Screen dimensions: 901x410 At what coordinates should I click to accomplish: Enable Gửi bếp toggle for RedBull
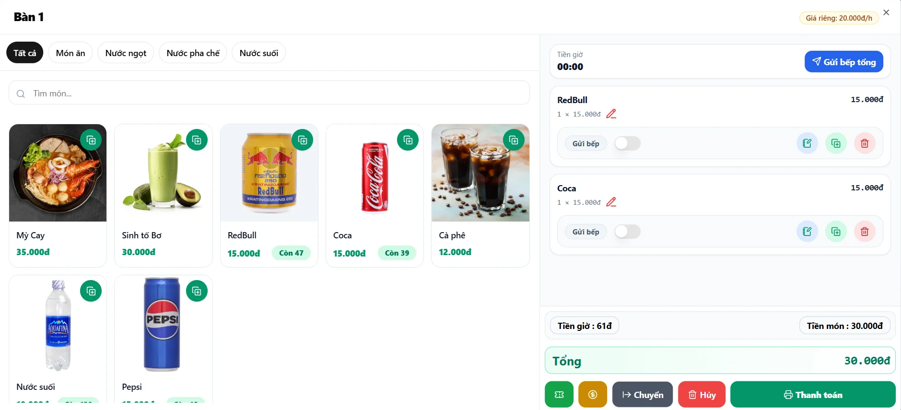point(627,143)
